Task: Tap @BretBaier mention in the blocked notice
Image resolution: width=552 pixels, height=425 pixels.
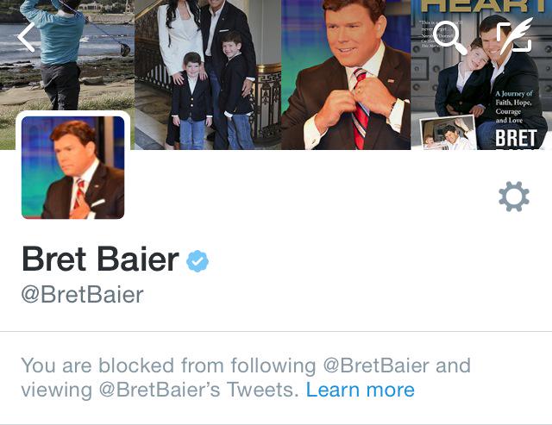Action: [x=376, y=366]
